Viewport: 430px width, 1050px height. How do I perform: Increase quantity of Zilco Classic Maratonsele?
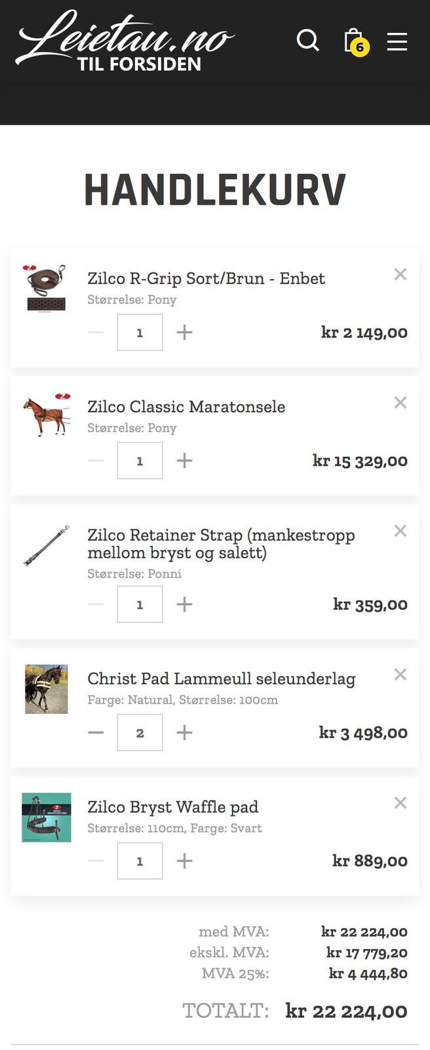[x=184, y=460]
